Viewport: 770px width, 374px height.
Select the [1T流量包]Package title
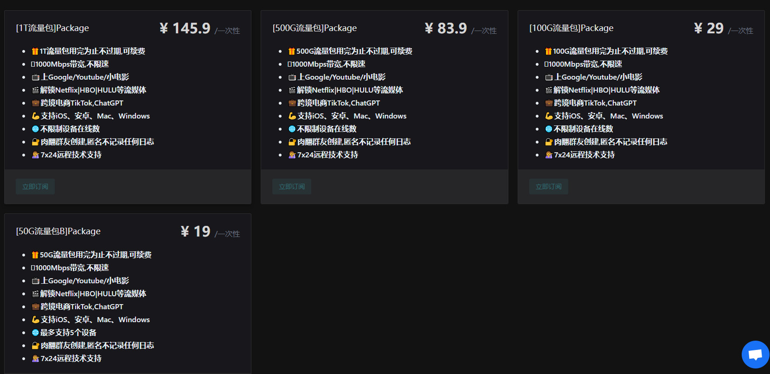click(52, 28)
